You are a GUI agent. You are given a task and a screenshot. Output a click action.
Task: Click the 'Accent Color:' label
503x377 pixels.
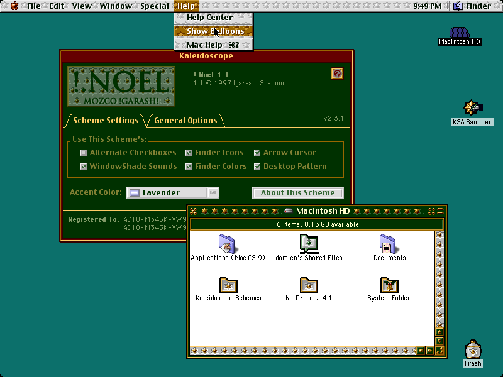96,192
